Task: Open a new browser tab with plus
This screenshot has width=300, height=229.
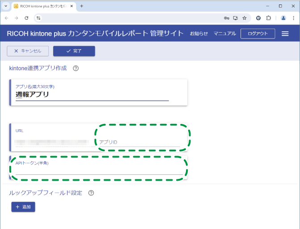Action: coord(81,6)
